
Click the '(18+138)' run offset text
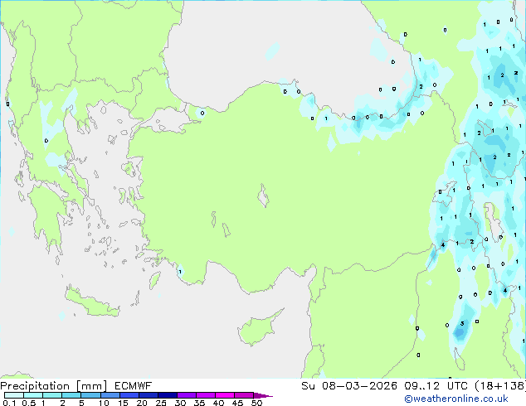pos(499,386)
